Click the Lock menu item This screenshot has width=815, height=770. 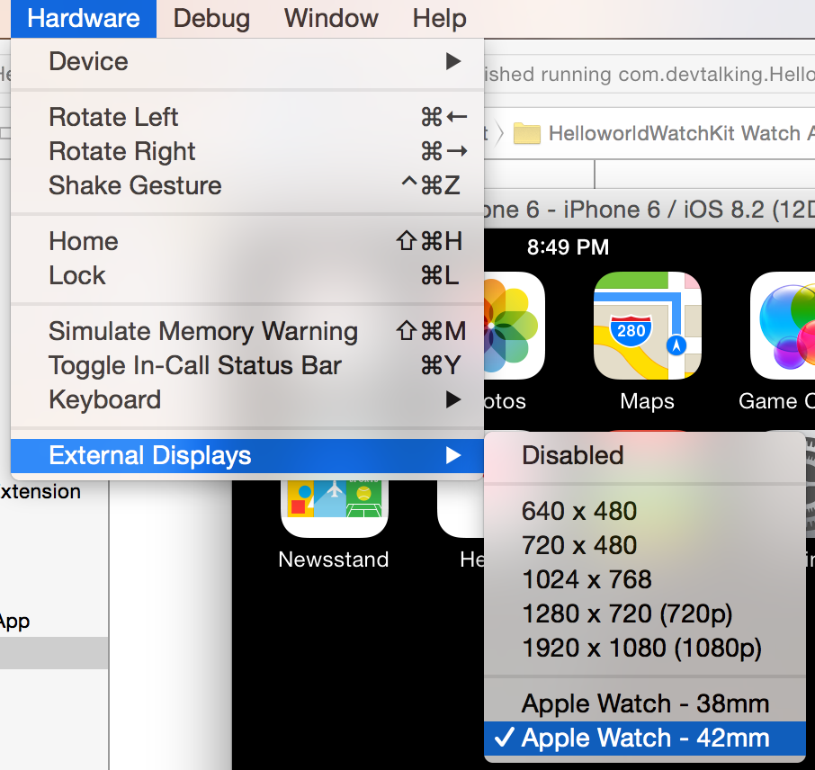click(x=247, y=275)
